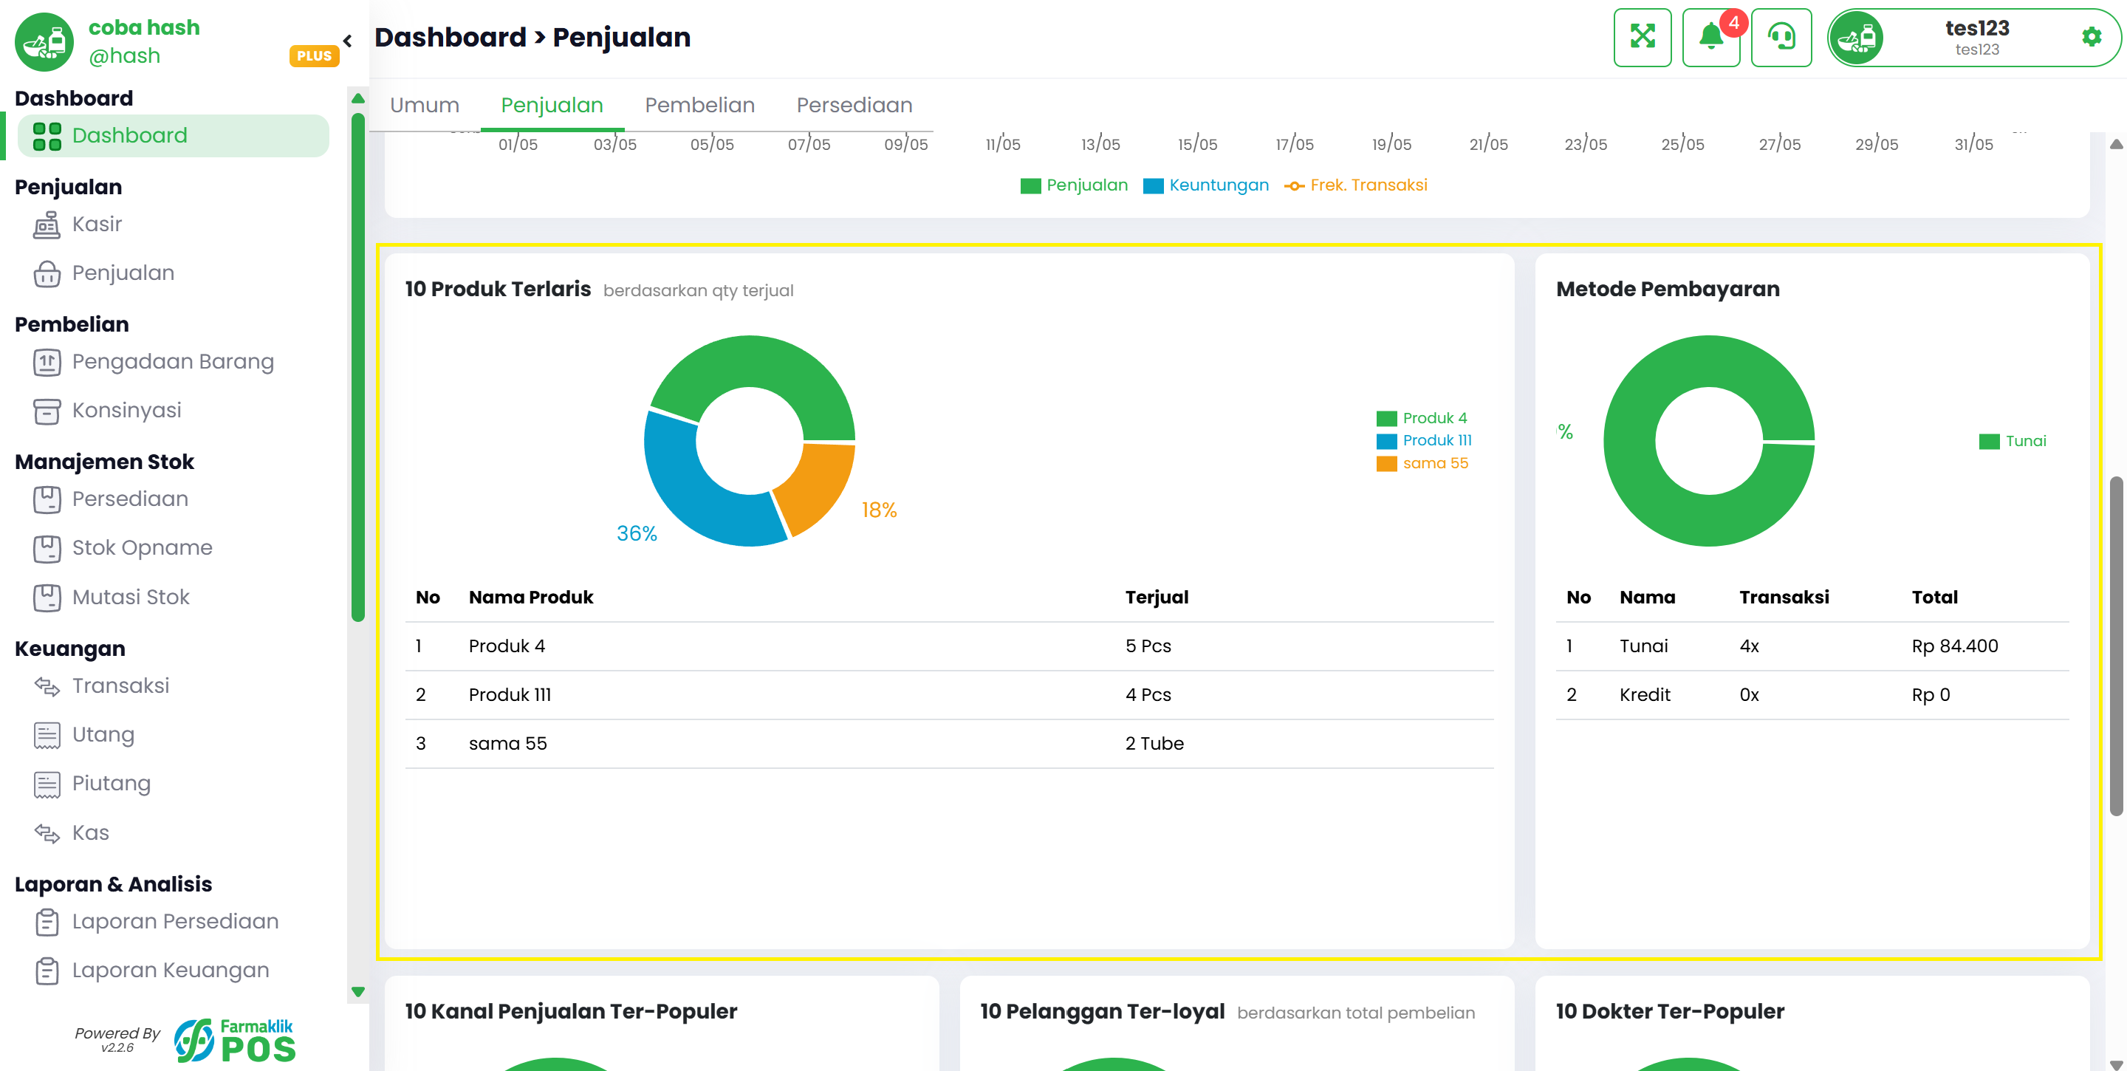Switch to the Pembelian tab

coord(699,106)
